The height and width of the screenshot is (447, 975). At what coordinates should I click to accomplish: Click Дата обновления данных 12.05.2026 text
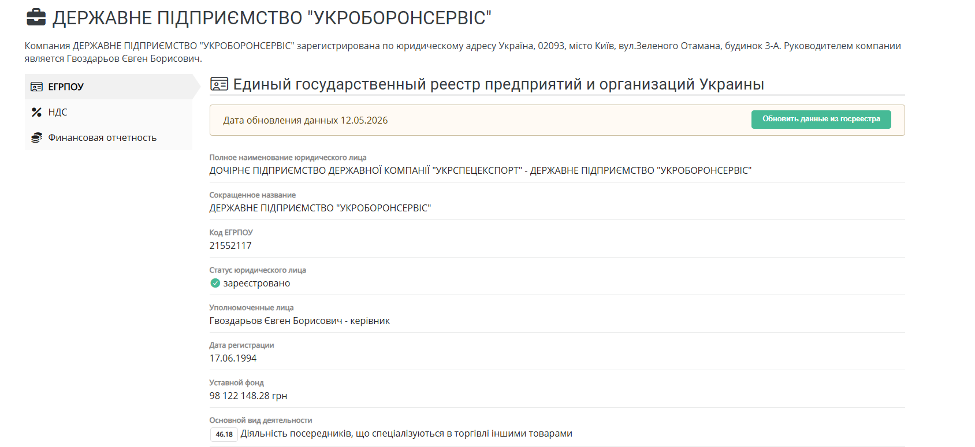tap(305, 120)
